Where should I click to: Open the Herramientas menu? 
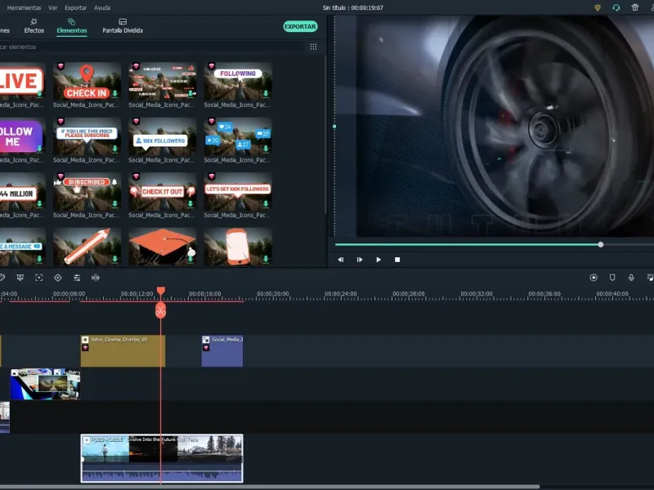[25, 7]
